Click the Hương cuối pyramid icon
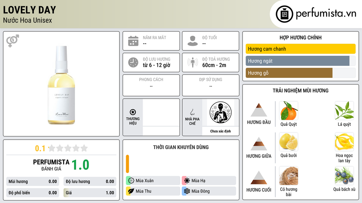The height and width of the screenshot is (203, 362). click(x=259, y=178)
